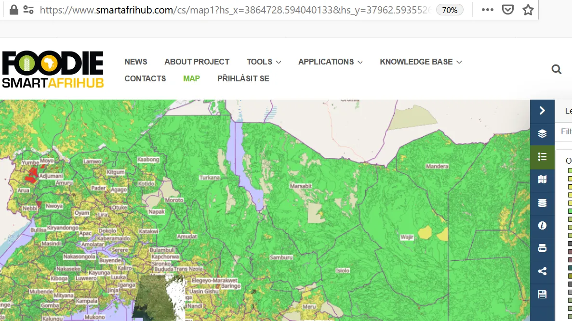Open the About Project page
Viewport: 572px width, 321px height.
(197, 62)
